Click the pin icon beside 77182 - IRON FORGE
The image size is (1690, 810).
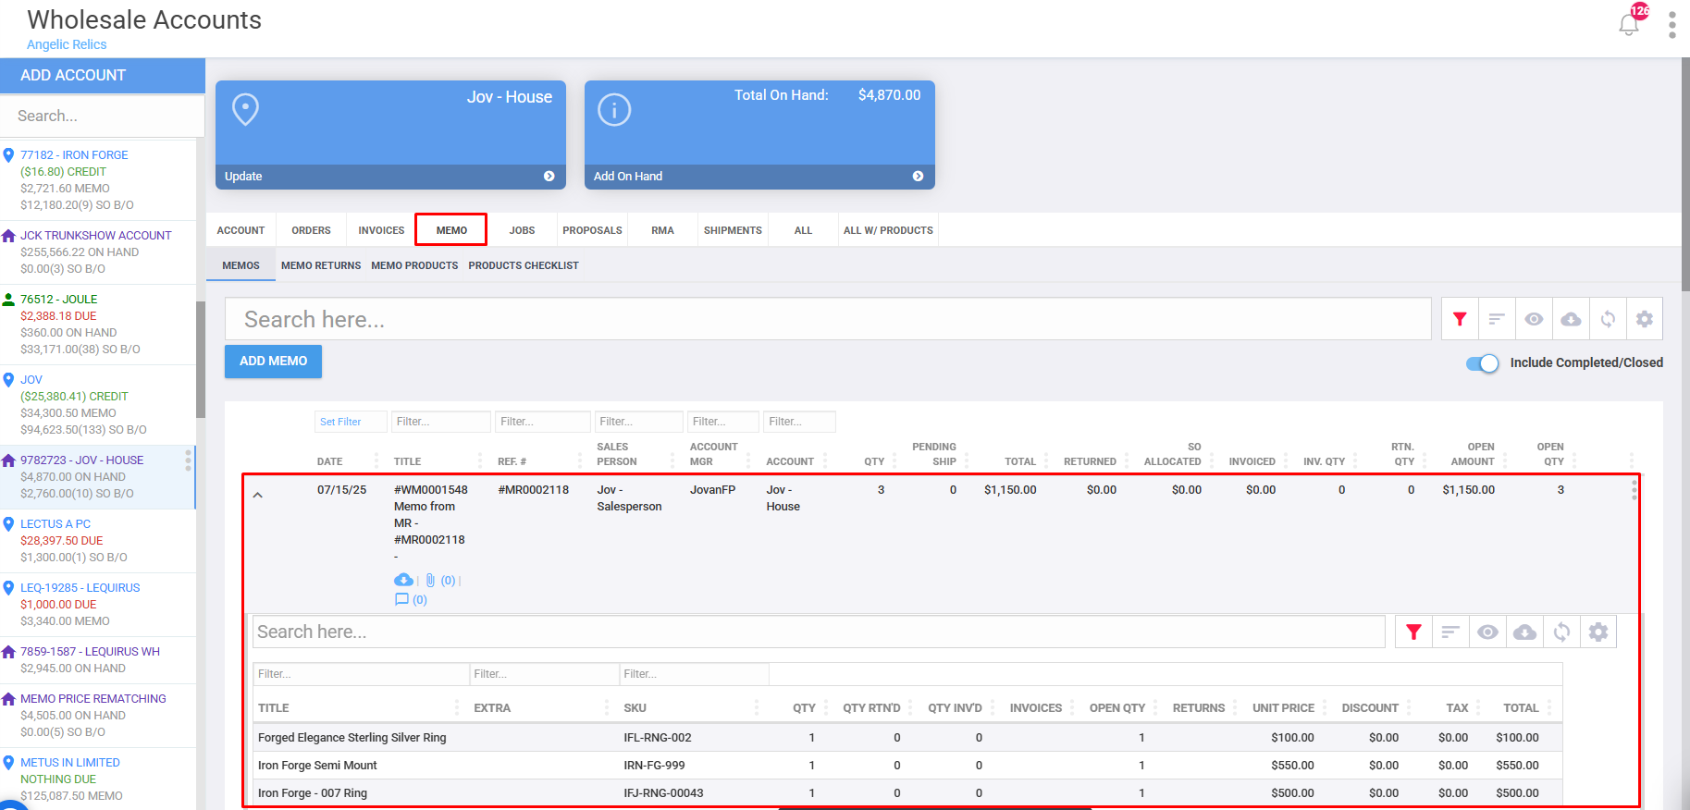(x=8, y=155)
